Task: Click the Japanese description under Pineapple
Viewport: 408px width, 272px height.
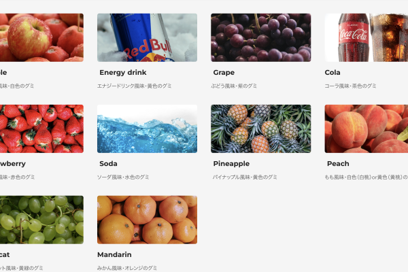Action: click(245, 177)
